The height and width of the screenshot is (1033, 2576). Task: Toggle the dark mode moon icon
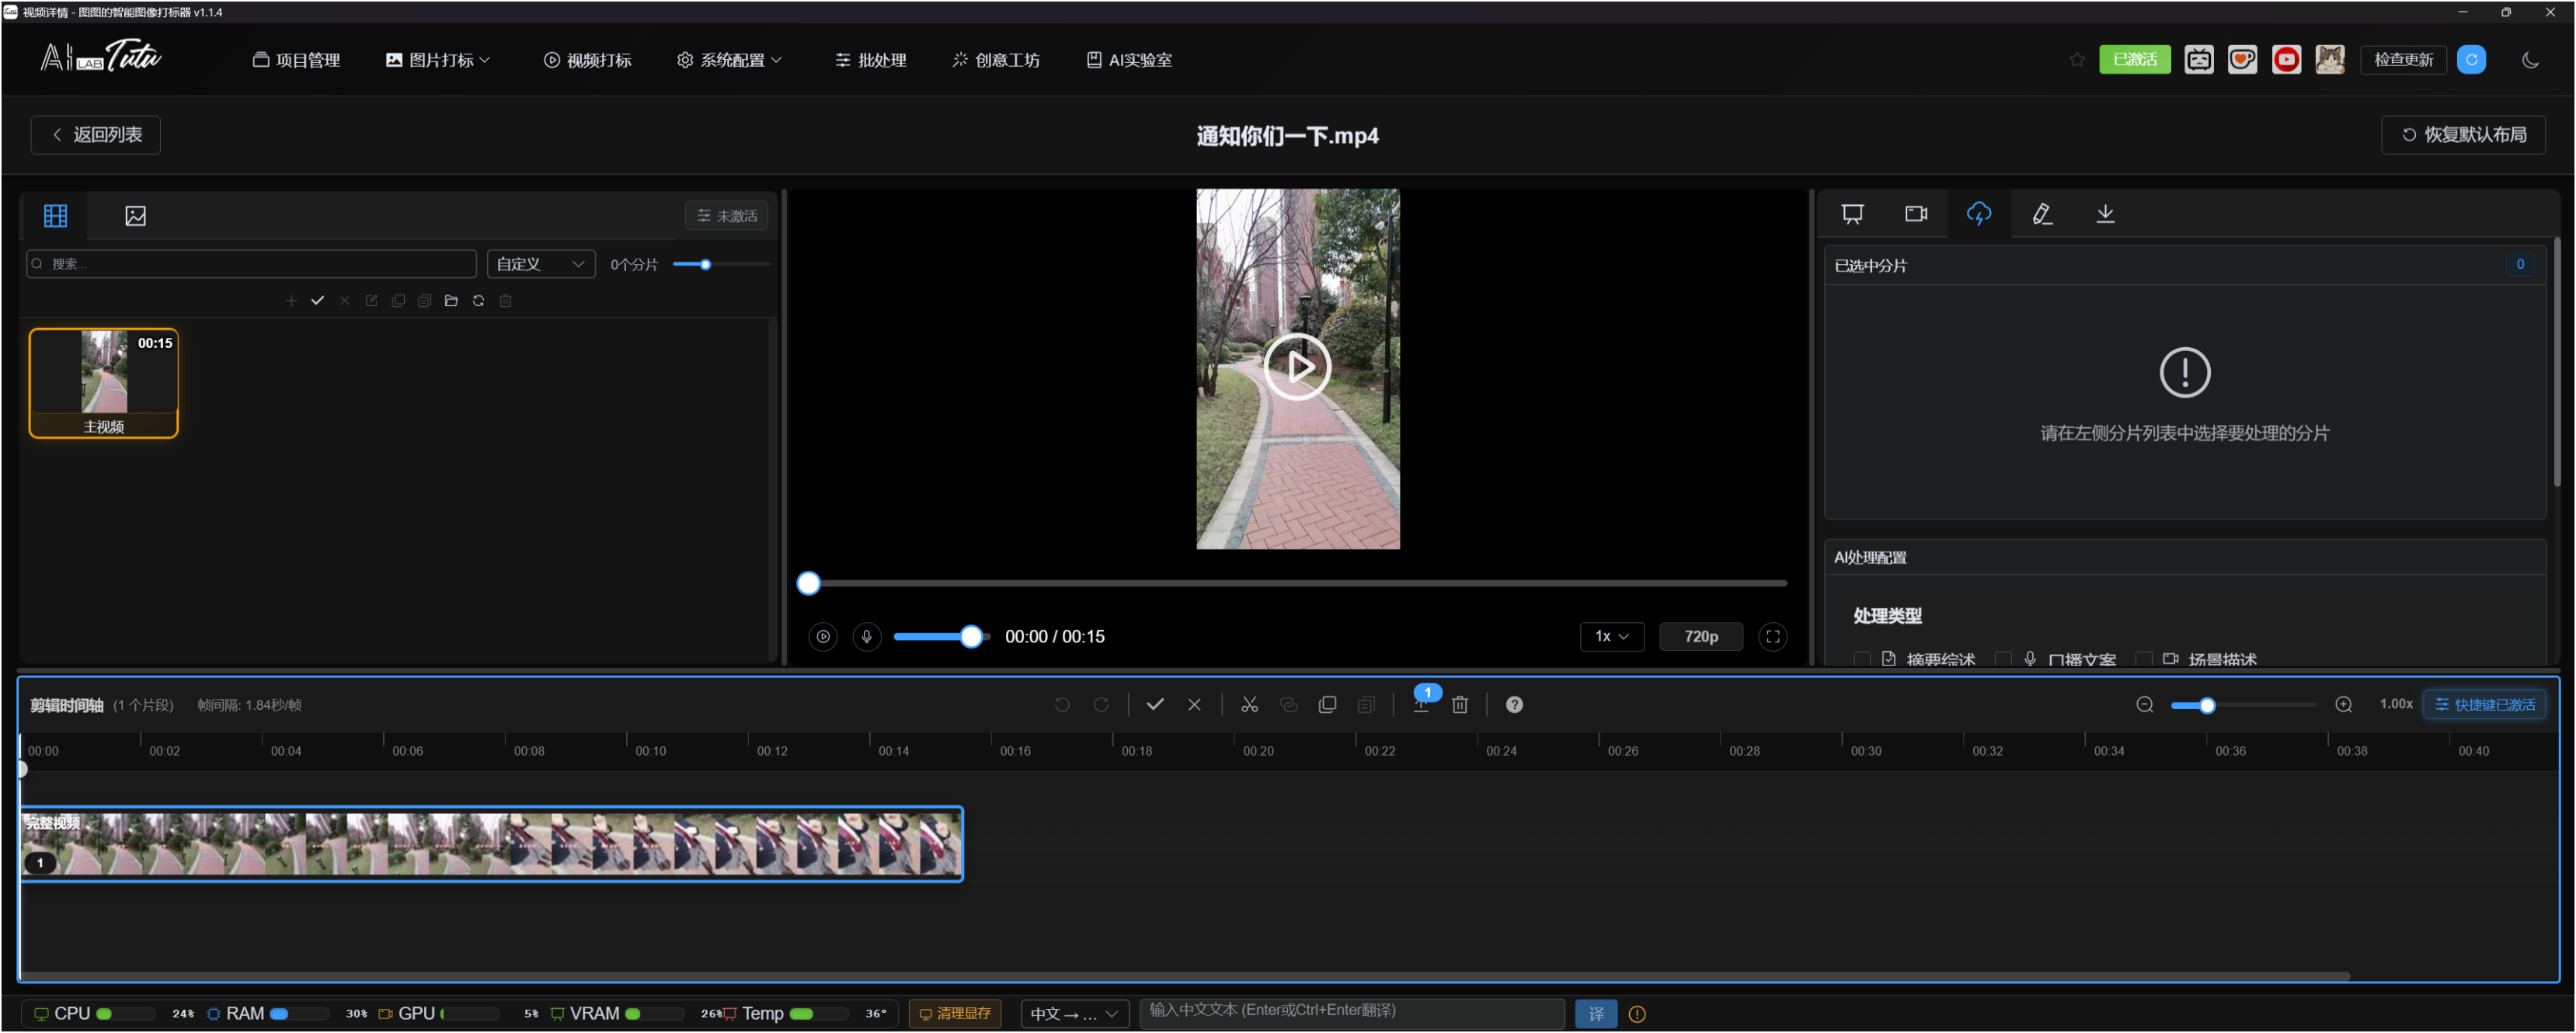click(2530, 60)
